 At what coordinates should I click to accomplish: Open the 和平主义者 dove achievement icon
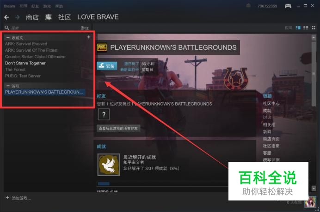109,165
